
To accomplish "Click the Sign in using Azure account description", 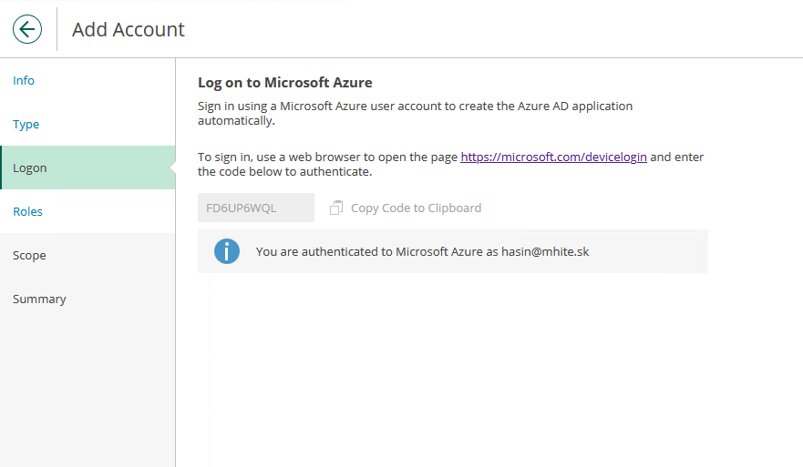I will click(415, 113).
